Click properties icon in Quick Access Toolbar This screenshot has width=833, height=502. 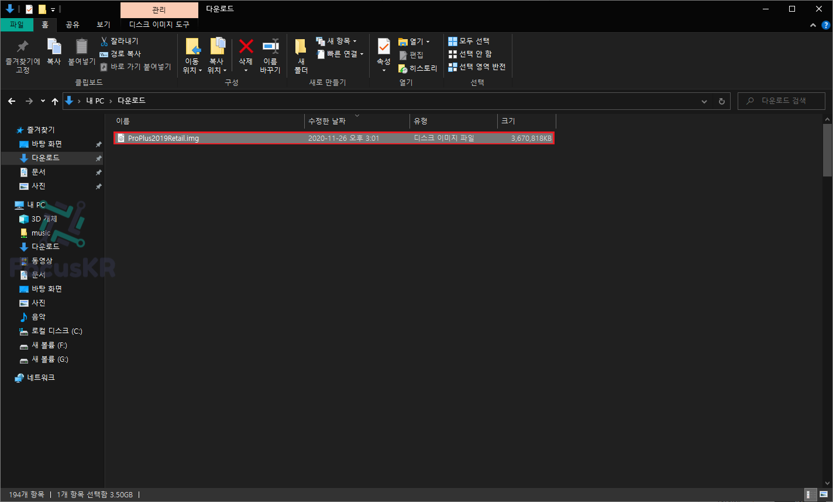point(29,9)
